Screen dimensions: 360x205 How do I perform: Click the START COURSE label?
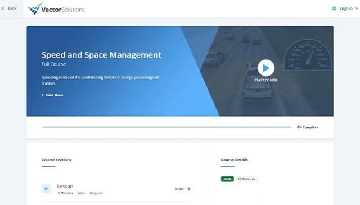click(x=266, y=80)
